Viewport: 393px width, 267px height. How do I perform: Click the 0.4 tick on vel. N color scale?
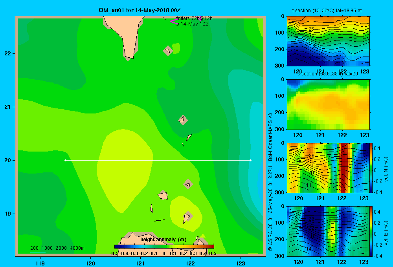pos(377,148)
